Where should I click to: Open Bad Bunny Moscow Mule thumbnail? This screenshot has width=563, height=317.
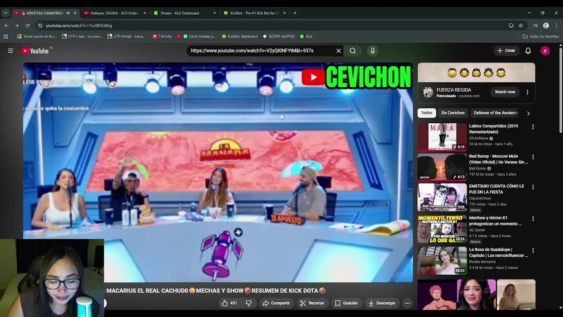pyautogui.click(x=442, y=167)
